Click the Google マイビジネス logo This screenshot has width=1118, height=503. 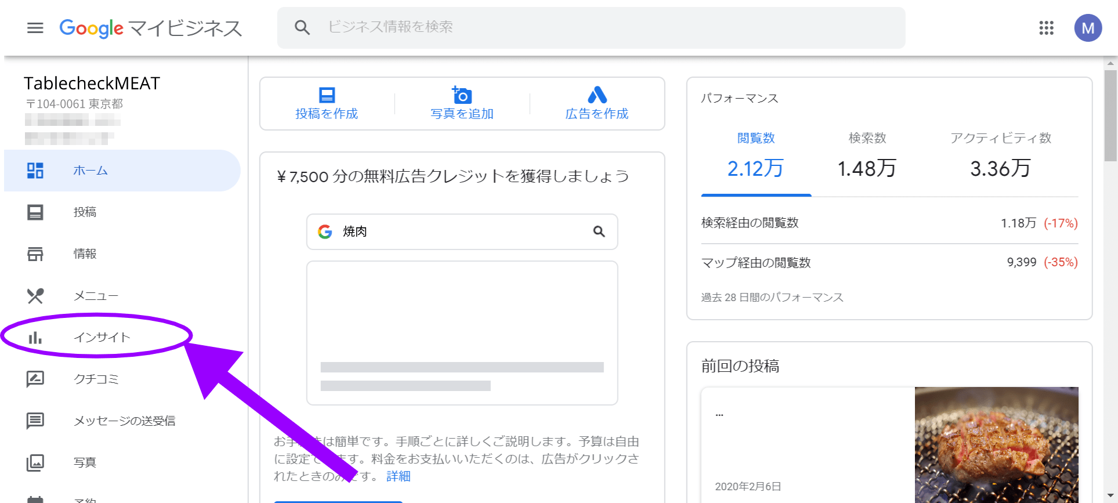pos(150,28)
